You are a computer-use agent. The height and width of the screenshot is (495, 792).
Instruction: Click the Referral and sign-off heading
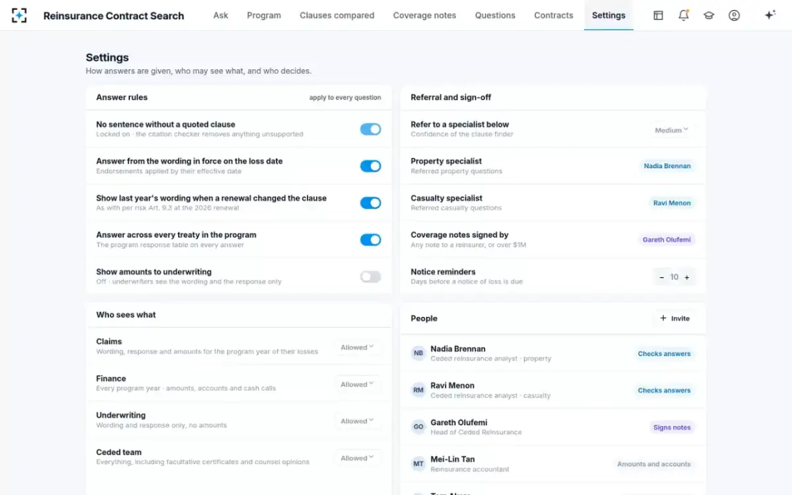click(x=451, y=97)
